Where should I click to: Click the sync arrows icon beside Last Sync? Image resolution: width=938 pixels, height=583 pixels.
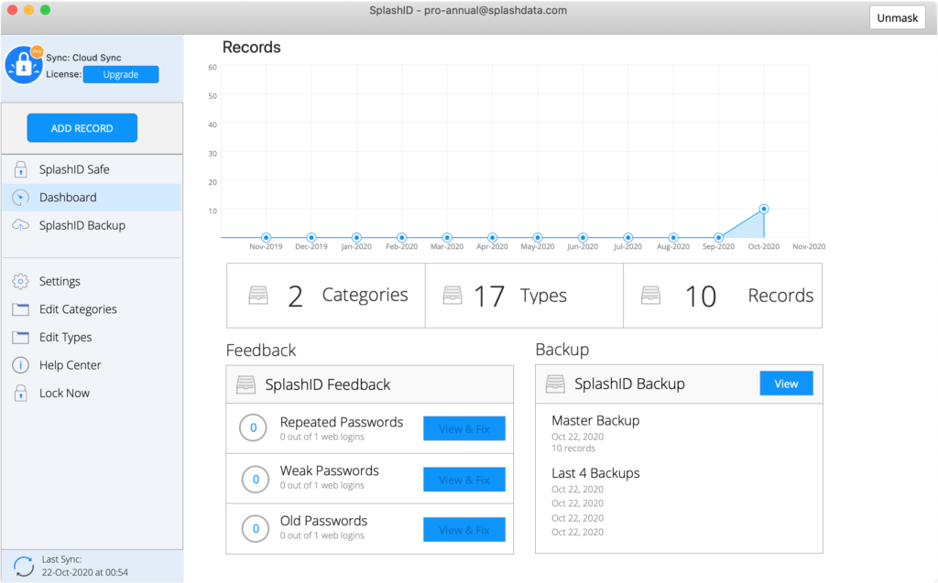tap(24, 566)
